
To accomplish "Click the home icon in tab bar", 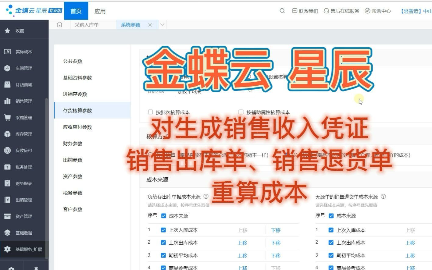I will [59, 25].
